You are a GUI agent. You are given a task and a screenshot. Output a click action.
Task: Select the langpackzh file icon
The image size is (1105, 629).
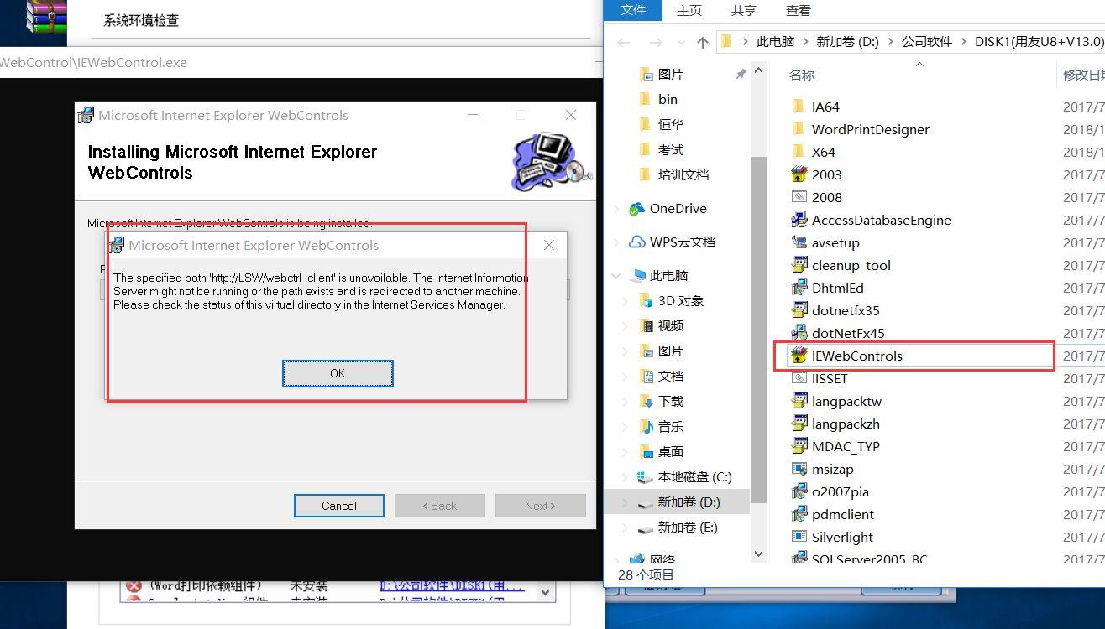799,424
